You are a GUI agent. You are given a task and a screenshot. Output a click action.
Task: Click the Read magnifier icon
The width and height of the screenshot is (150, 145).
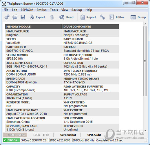tap(62, 17)
